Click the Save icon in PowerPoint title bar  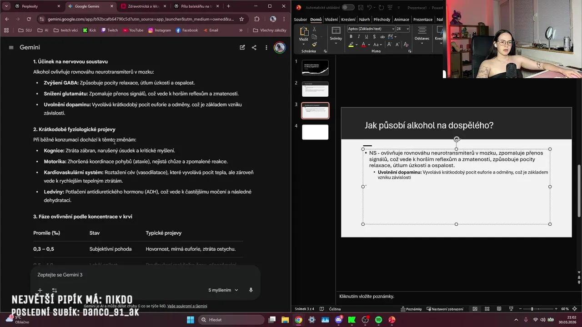tap(361, 7)
